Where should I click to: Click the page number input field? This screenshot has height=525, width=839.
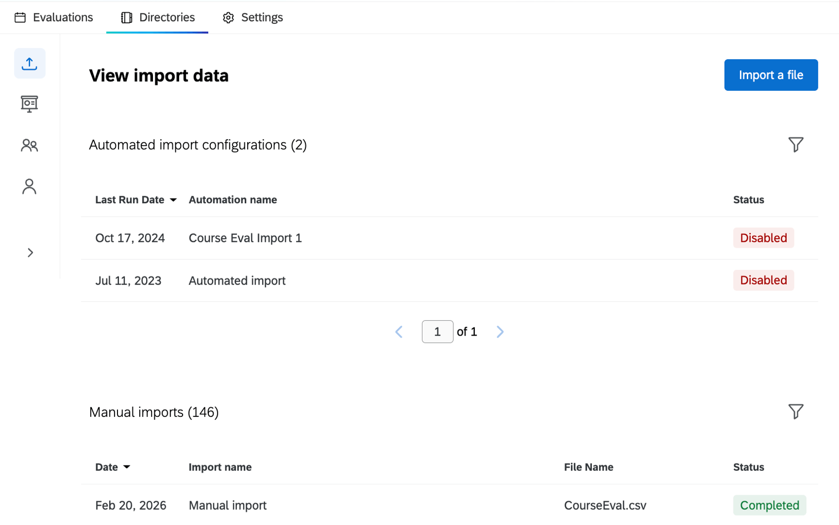tap(437, 332)
